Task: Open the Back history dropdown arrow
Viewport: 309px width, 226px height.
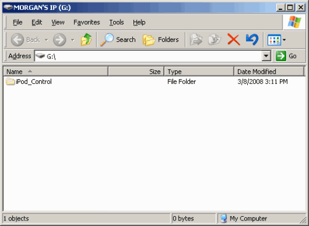Action: point(46,40)
